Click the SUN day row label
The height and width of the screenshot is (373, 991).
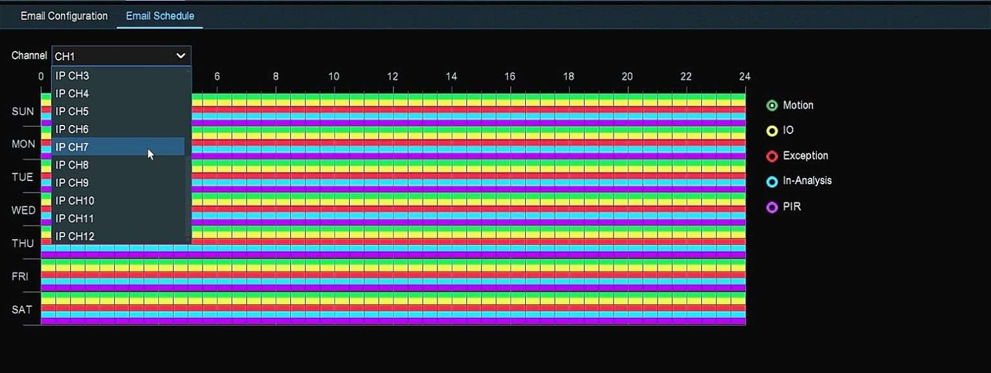pyautogui.click(x=21, y=111)
